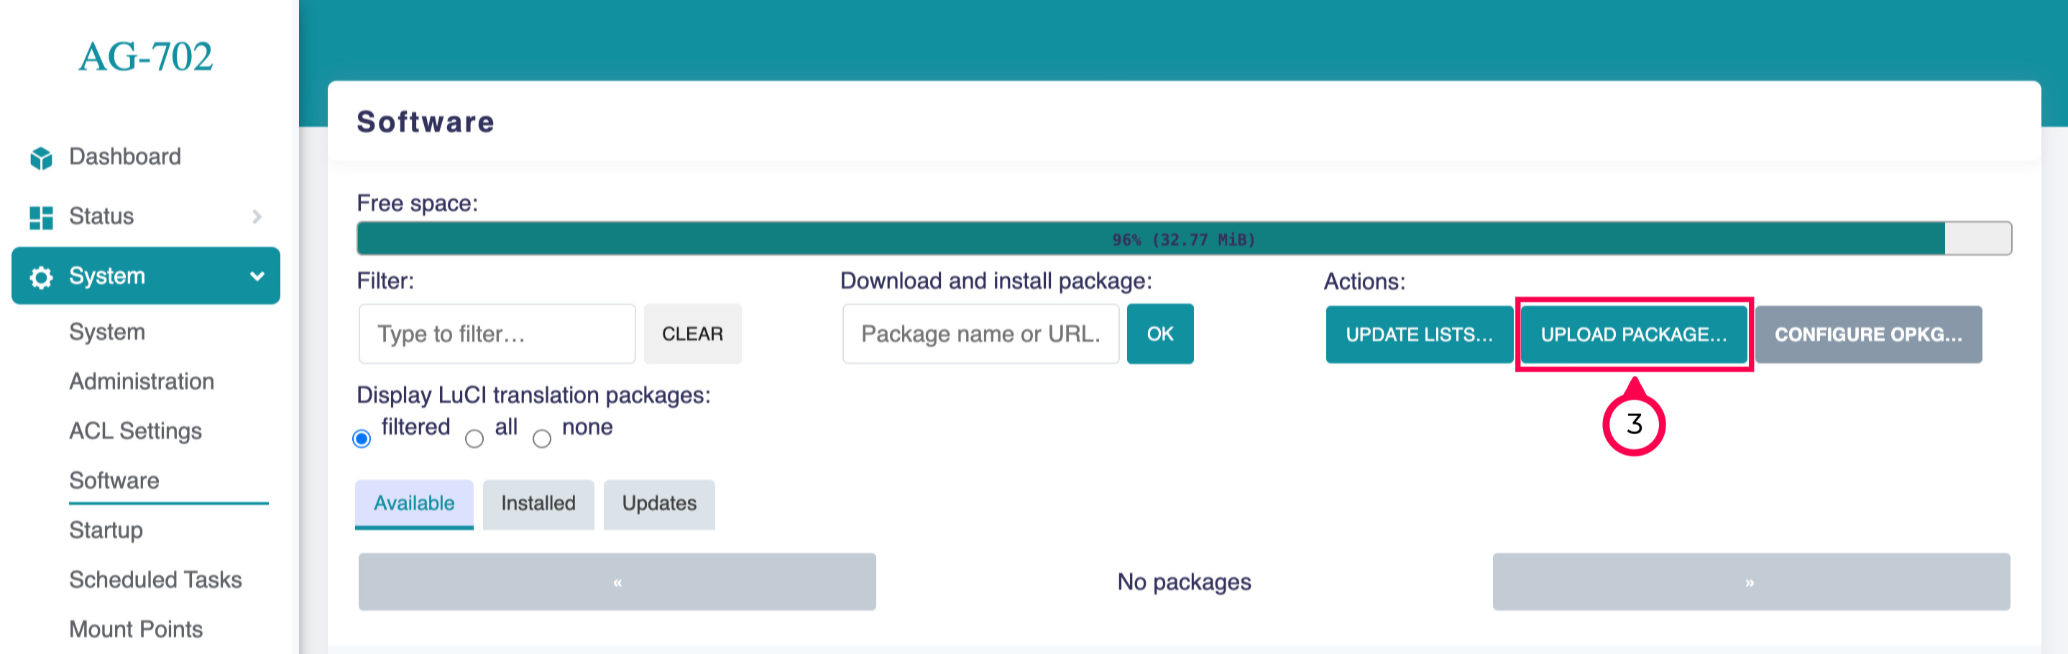Select the all translation radio button
Screen dimensions: 2068x654
[474, 438]
